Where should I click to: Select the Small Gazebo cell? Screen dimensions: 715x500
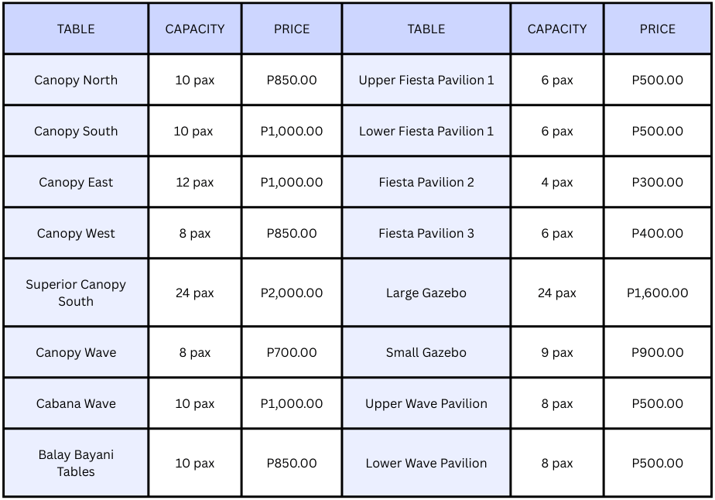426,352
